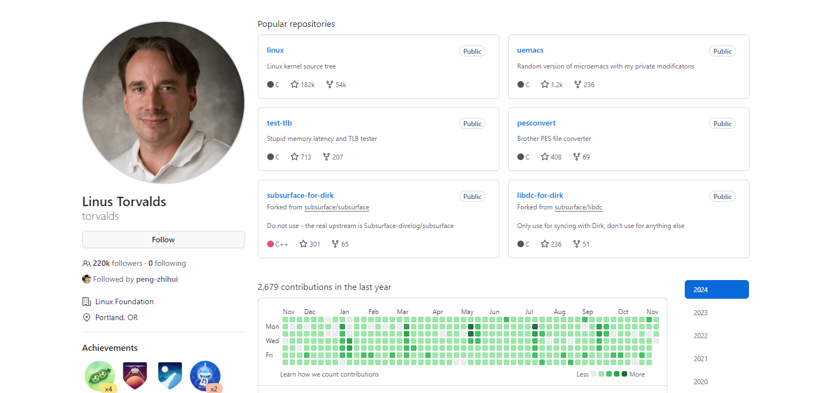Image resolution: width=817 pixels, height=393 pixels.
Task: Click the fork icon on linux repo
Action: click(x=330, y=84)
